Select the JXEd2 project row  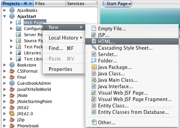[x=23, y=107]
